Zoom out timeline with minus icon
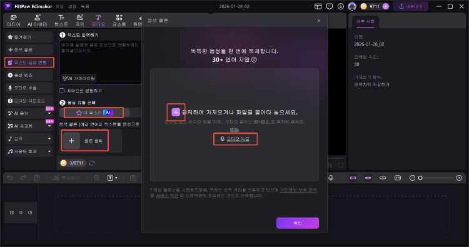The width and height of the screenshot is (469, 247). coord(412,178)
